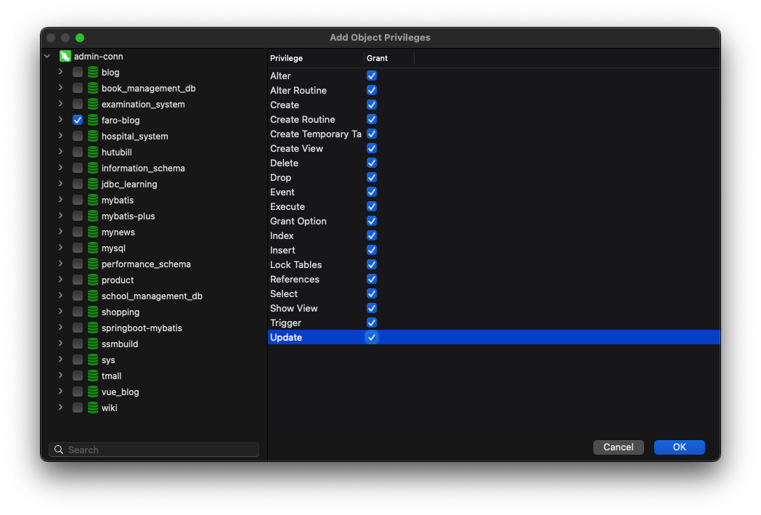Dismiss the dialog with Cancel
This screenshot has width=761, height=515.
pyautogui.click(x=618, y=447)
